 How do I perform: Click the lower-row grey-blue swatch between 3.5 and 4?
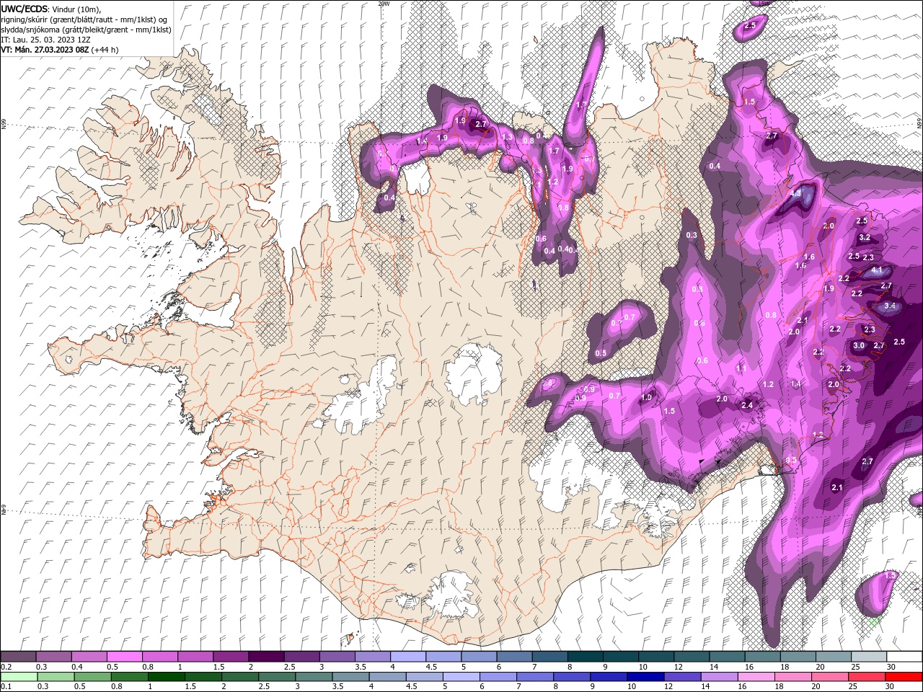point(351,676)
